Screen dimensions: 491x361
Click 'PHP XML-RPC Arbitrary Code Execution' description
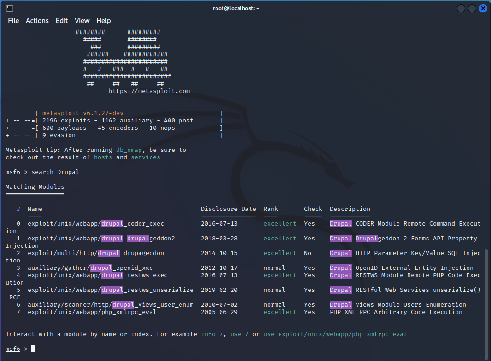click(396, 312)
